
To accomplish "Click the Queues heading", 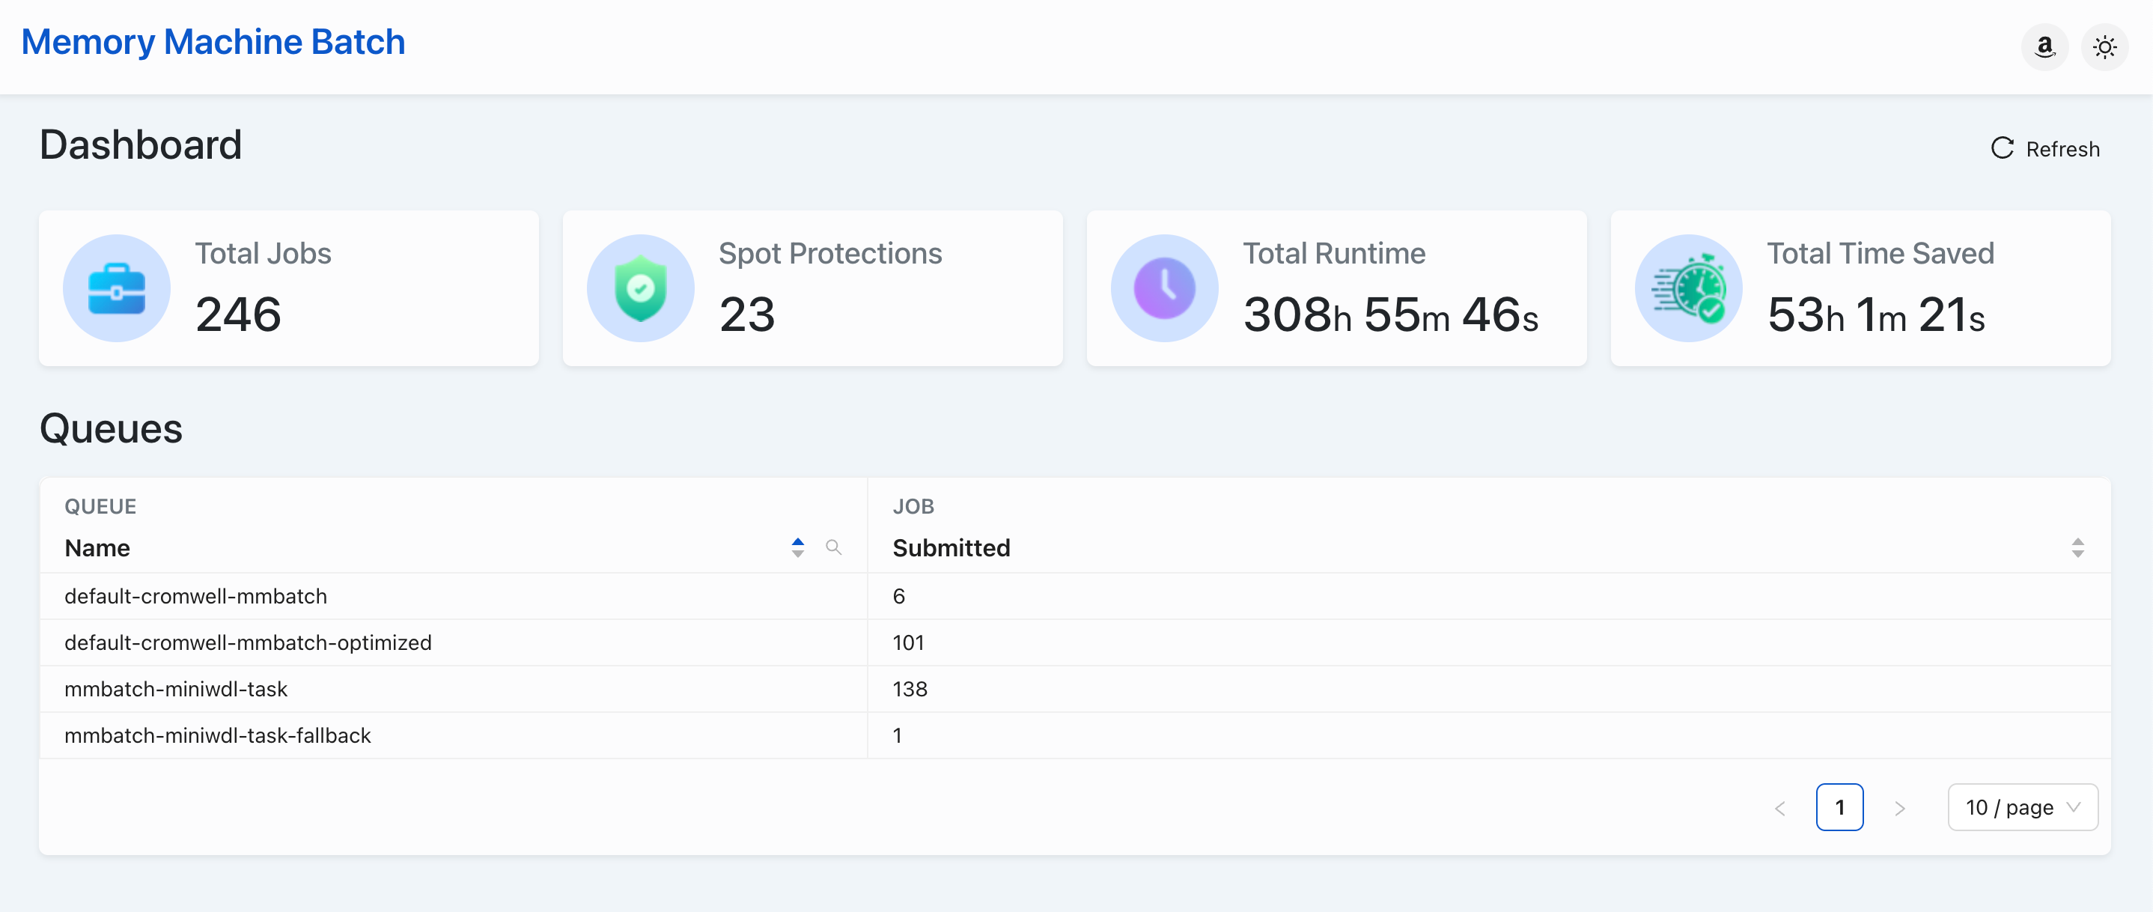I will pos(111,429).
